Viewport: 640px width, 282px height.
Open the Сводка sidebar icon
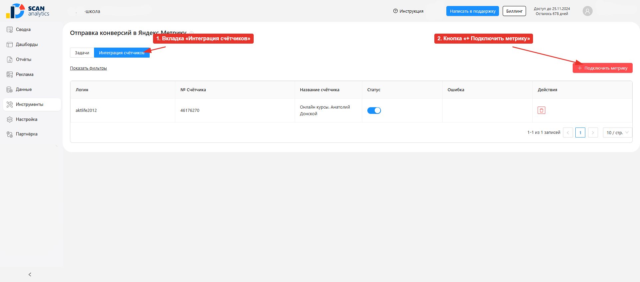pos(10,30)
